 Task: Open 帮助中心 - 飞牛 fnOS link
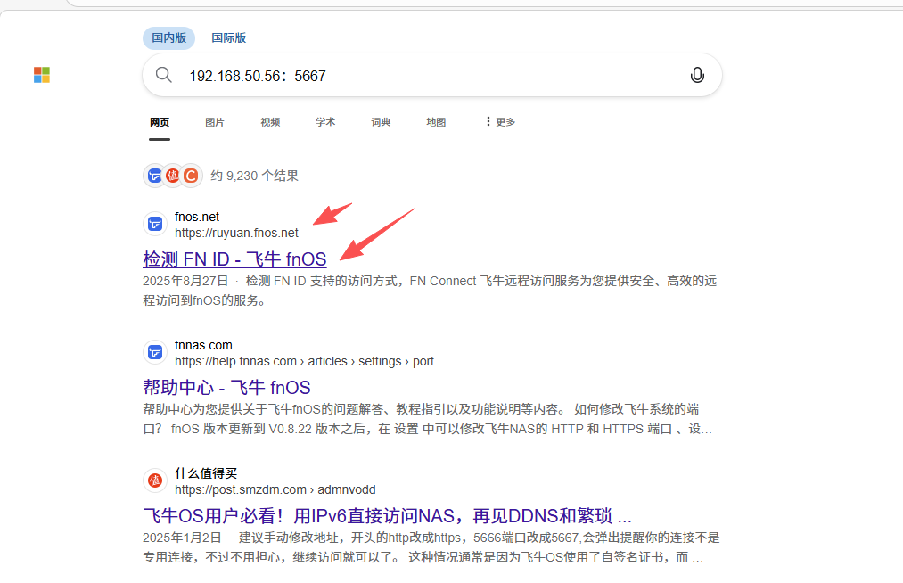point(227,387)
